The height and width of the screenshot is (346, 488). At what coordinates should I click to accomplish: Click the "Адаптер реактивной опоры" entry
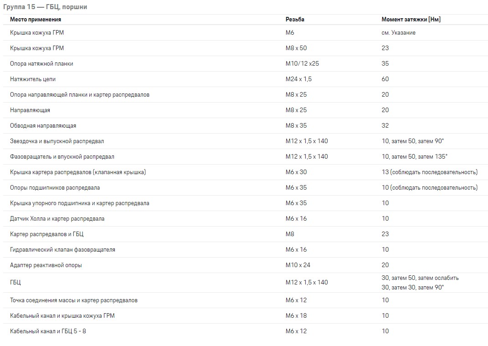coord(46,265)
